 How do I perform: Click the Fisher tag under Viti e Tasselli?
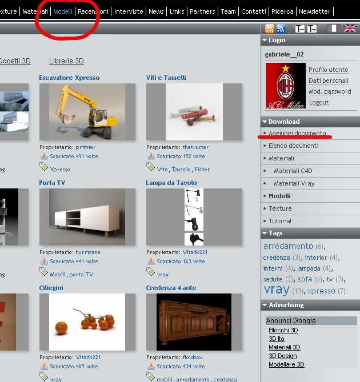point(202,170)
